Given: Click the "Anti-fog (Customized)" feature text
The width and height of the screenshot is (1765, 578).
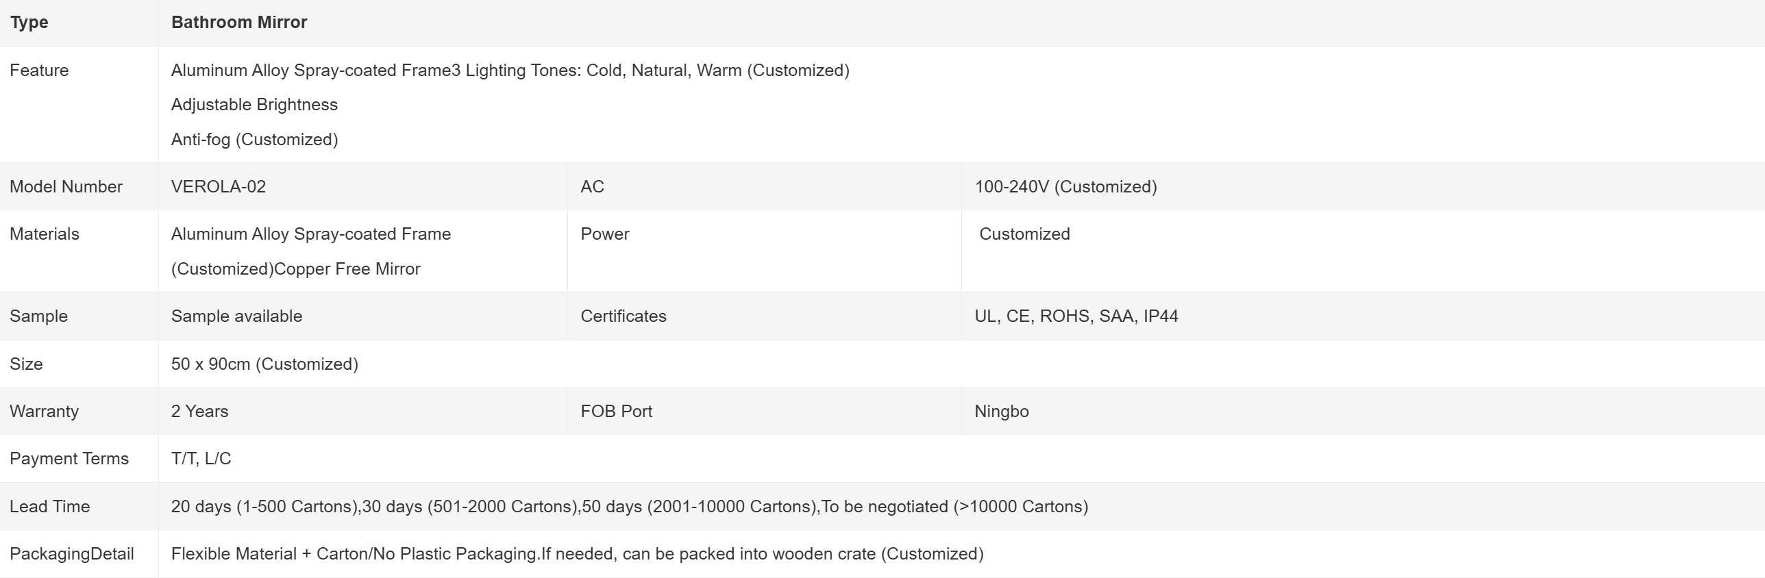Looking at the screenshot, I should (x=254, y=140).
